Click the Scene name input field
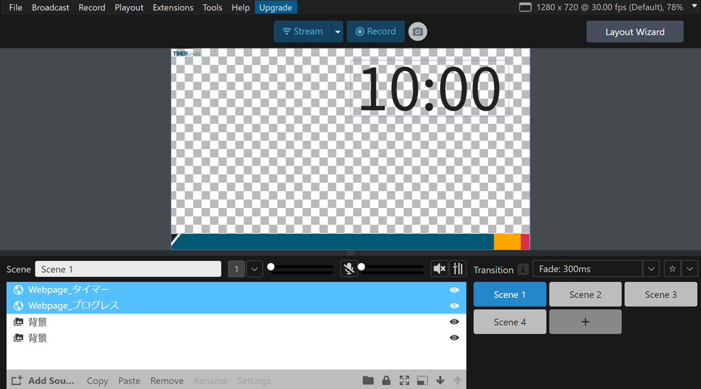Viewport: 701px width, 389px height. (x=128, y=269)
